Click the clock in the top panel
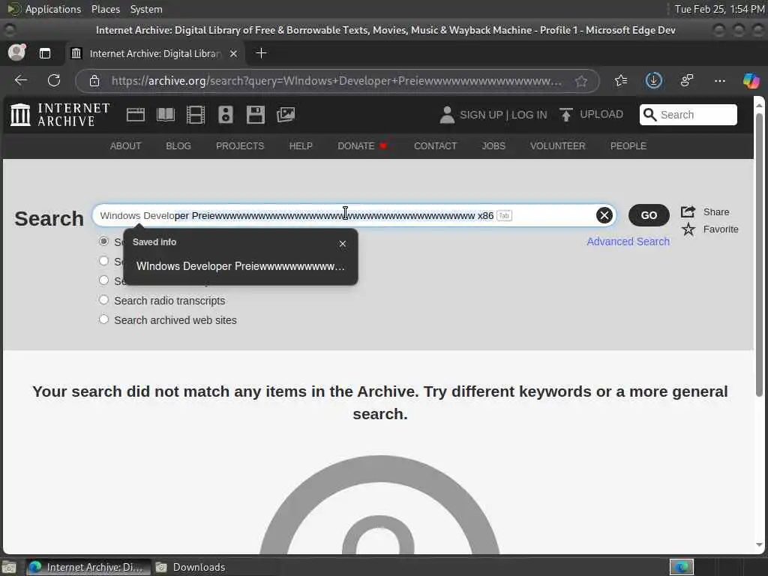This screenshot has height=576, width=768. [719, 9]
